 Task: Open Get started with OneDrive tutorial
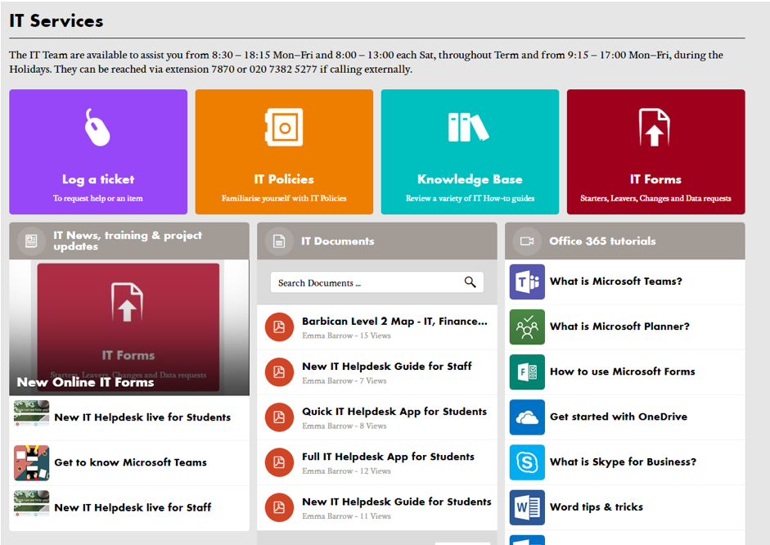[x=619, y=417]
